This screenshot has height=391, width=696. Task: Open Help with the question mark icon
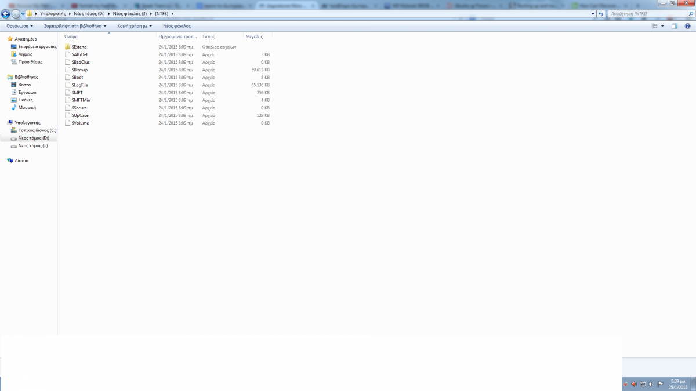[x=688, y=26]
